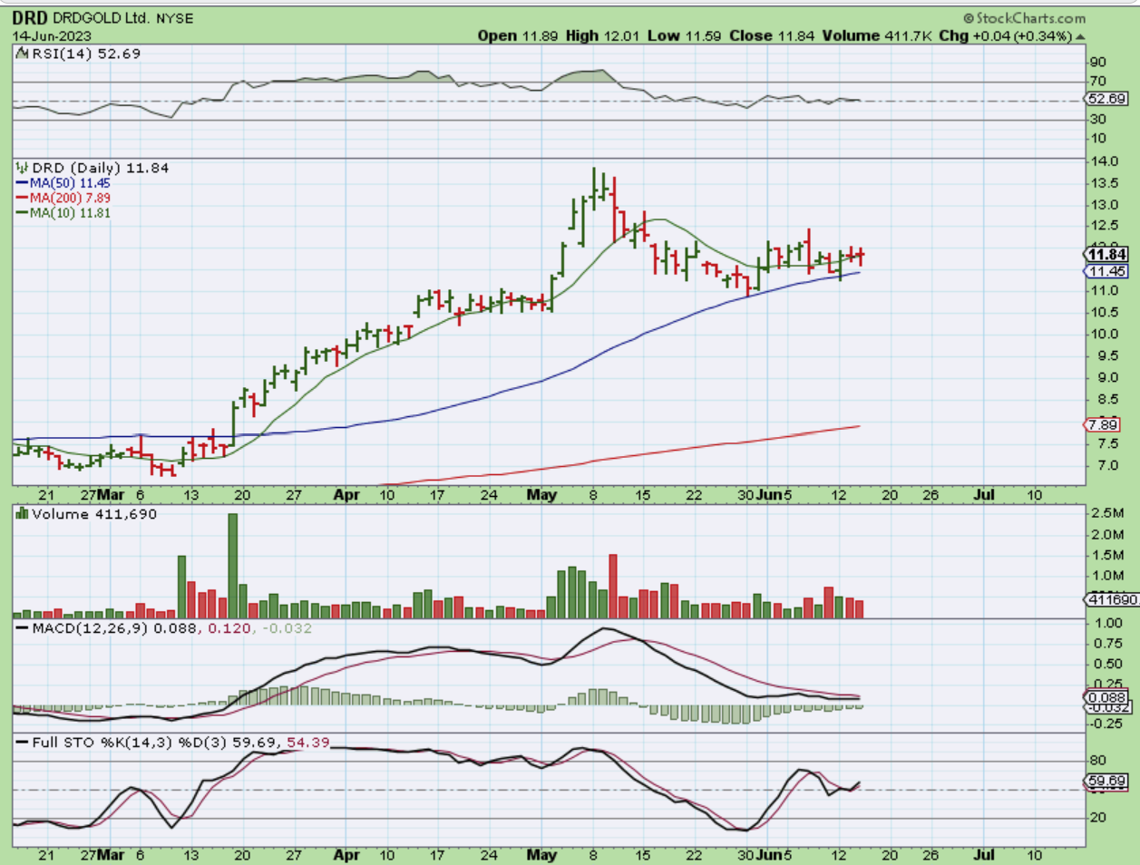Image resolution: width=1140 pixels, height=865 pixels.
Task: Click the 14.0 price axis label
Action: point(1104,161)
